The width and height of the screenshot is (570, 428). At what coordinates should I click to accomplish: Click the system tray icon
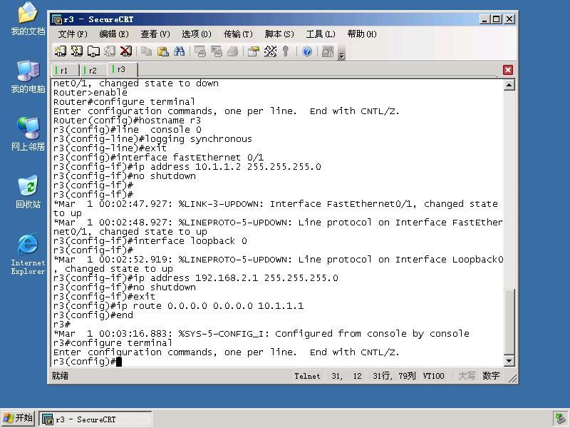pos(559,419)
